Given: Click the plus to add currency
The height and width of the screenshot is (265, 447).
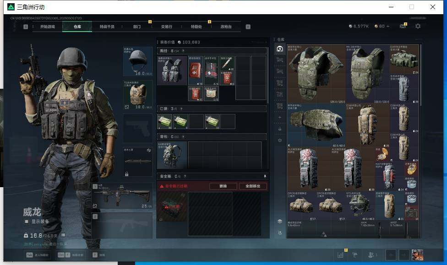Looking at the screenshot, I should pos(388,26).
